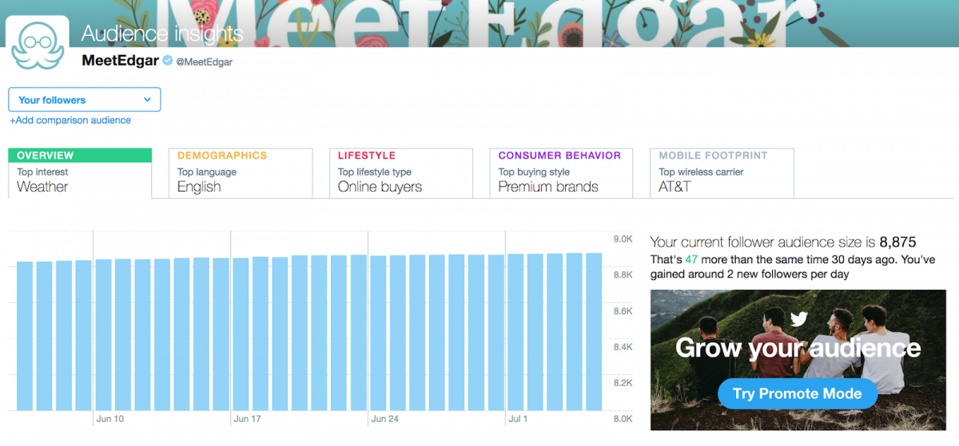The width and height of the screenshot is (959, 446).
Task: Go to the Consumer Behavior tab
Action: (x=562, y=173)
